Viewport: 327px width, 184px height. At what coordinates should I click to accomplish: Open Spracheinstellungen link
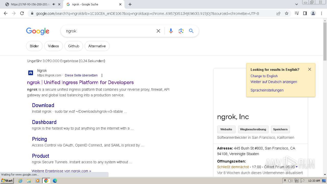[x=267, y=90]
